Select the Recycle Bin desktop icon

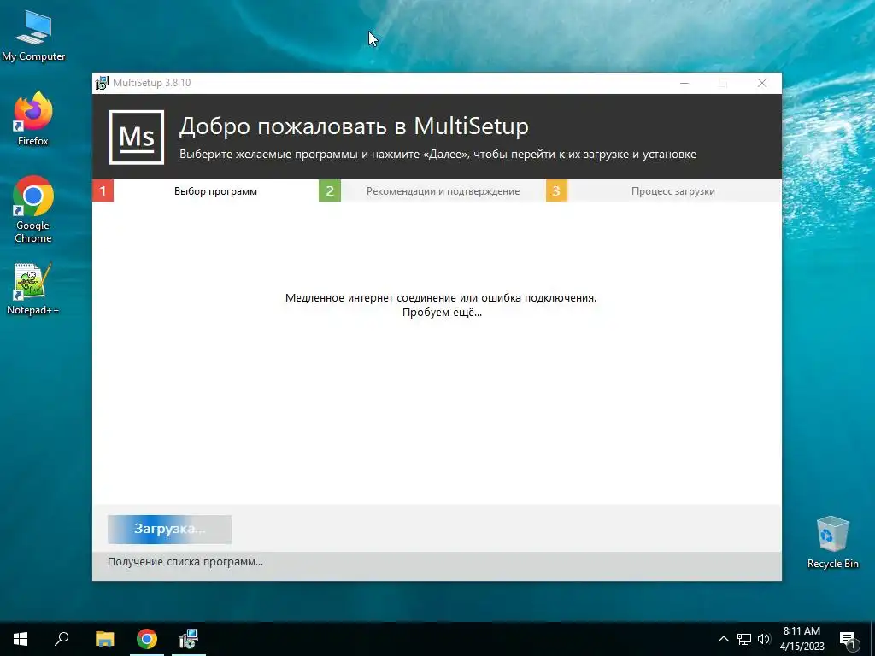coord(832,542)
